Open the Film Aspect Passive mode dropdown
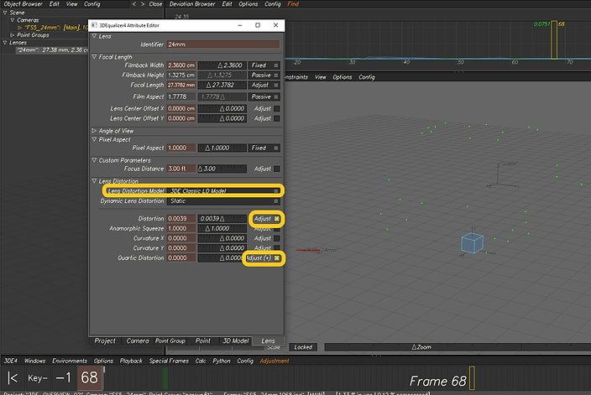This screenshot has height=395, width=591. pos(264,96)
